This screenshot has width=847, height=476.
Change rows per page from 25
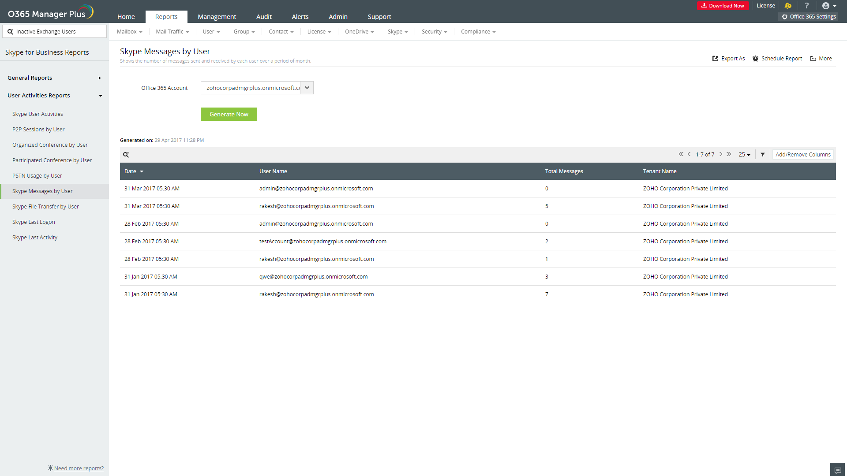tap(744, 155)
